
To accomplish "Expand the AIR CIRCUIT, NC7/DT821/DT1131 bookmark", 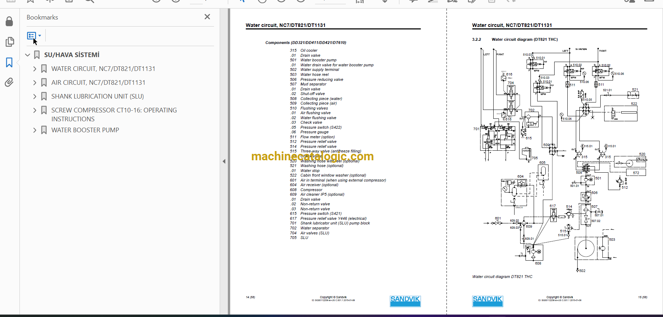I will [35, 83].
